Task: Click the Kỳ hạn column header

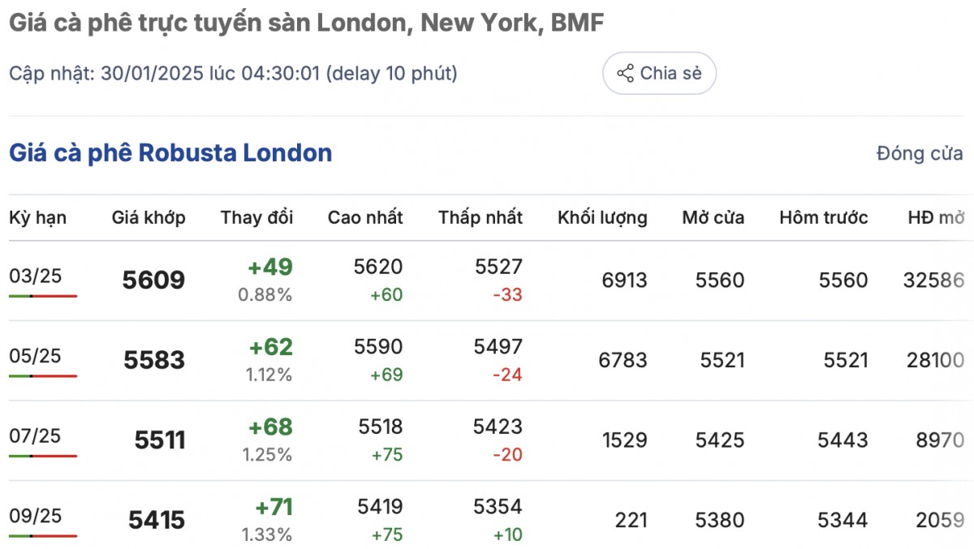Action: point(37,217)
